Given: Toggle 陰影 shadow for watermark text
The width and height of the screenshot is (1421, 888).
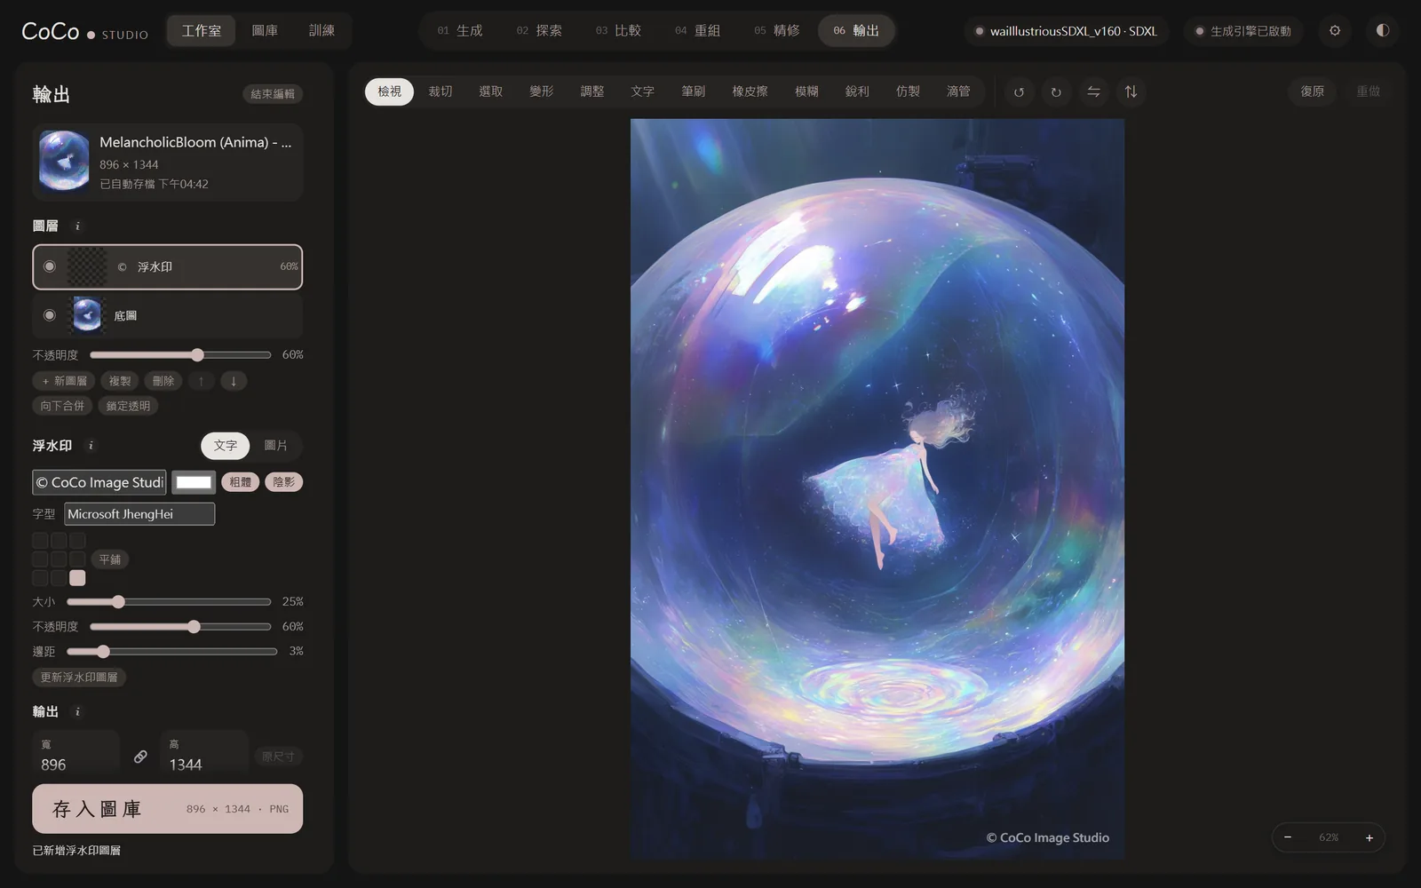Looking at the screenshot, I should (284, 482).
